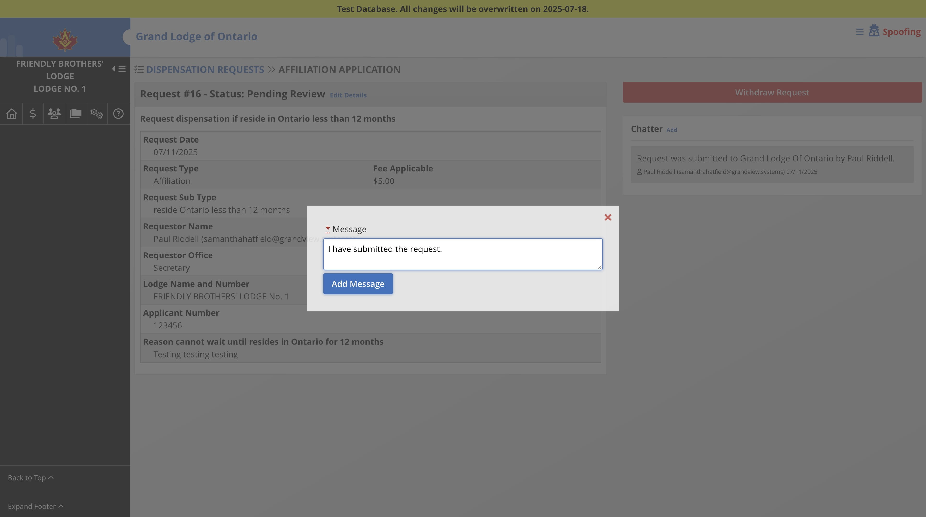The height and width of the screenshot is (517, 926).
Task: Click the Spoofing label
Action: tap(901, 32)
